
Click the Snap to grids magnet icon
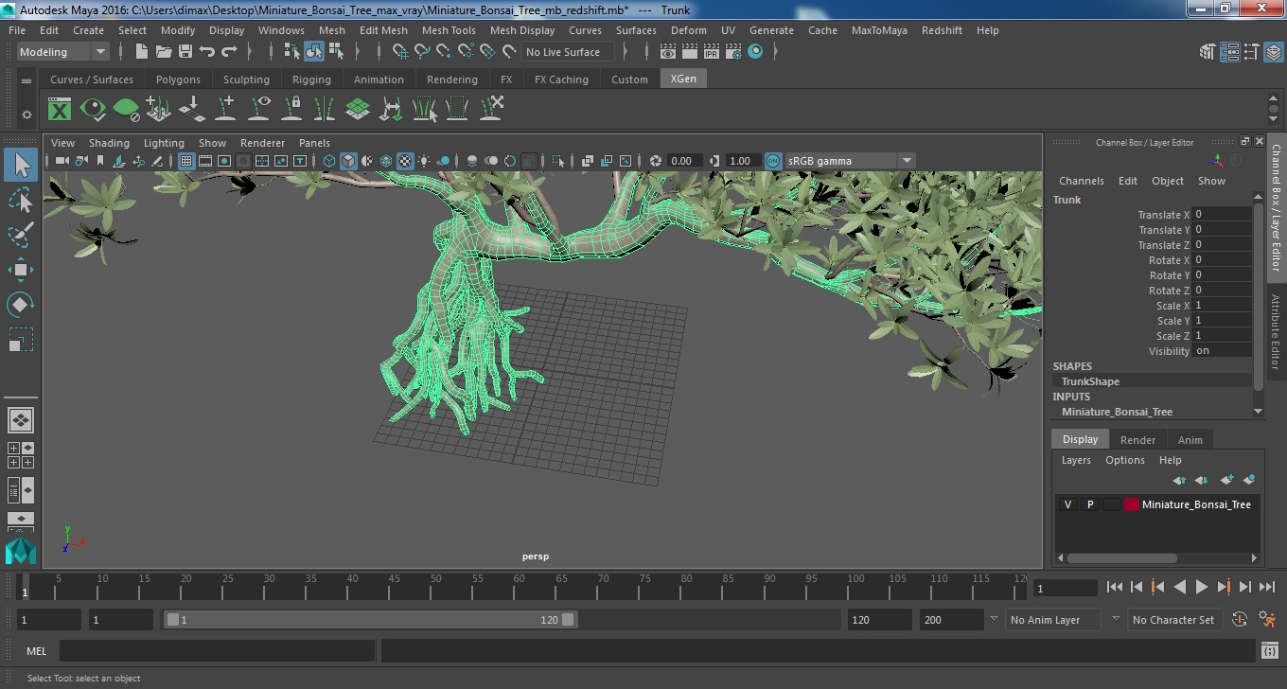400,52
